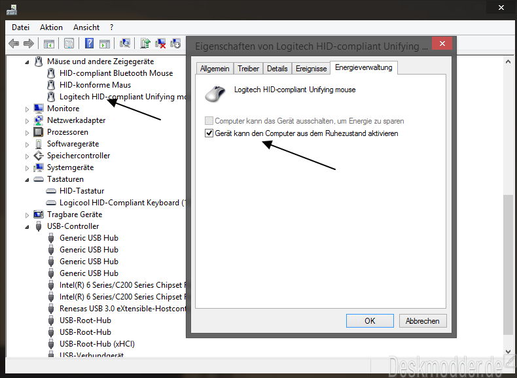Click the Abbrechen button
The width and height of the screenshot is (517, 378).
pos(422,320)
